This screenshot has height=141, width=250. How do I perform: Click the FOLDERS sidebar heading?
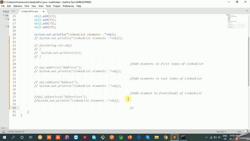pyautogui.click(x=6, y=11)
